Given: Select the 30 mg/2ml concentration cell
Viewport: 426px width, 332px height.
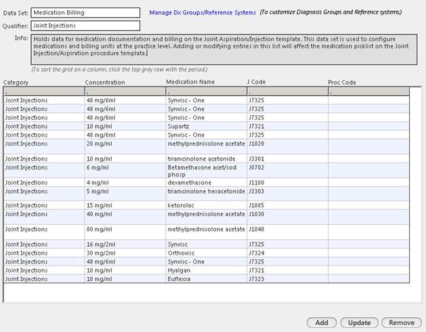Looking at the screenshot, I should [125, 253].
